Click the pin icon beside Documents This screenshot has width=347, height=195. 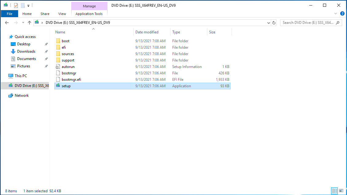point(46,59)
